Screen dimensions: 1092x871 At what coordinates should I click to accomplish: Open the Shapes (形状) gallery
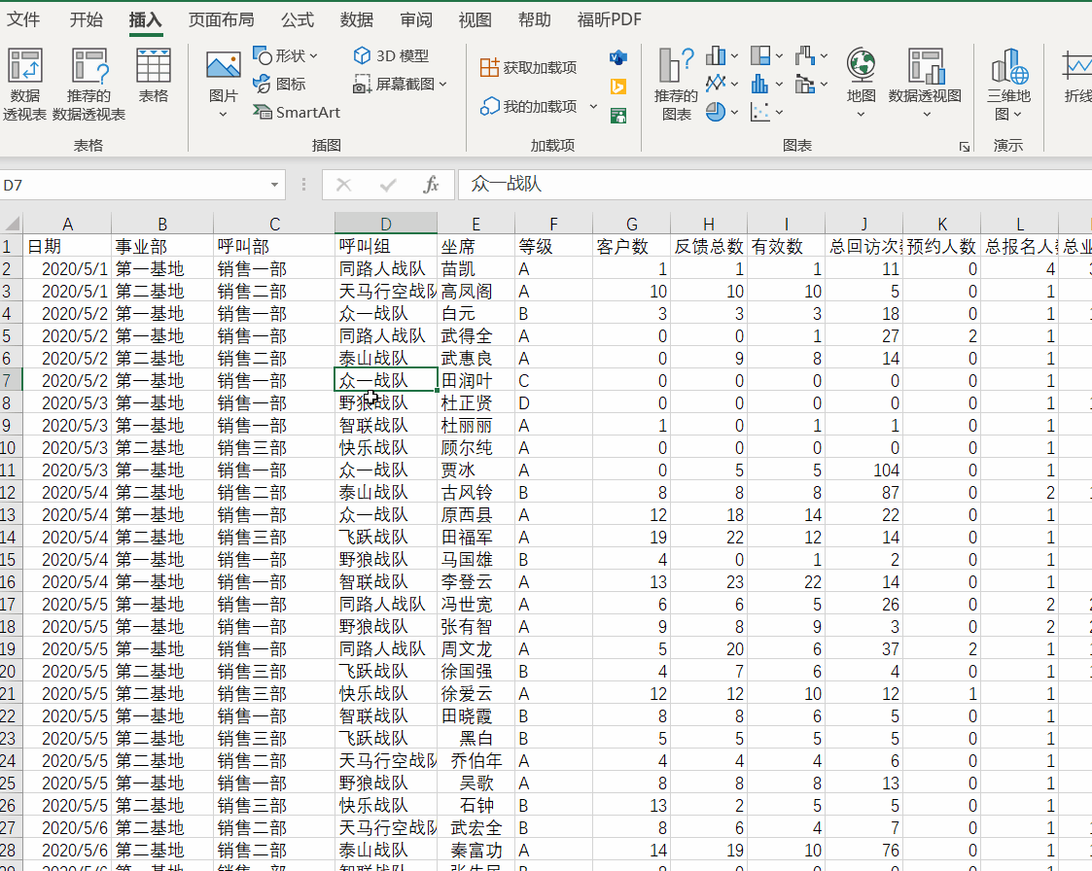(x=285, y=55)
